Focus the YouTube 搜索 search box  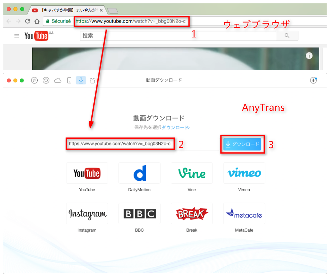pos(178,36)
